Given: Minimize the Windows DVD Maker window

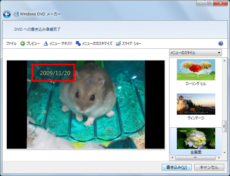Looking at the screenshot, I should click(201, 3).
